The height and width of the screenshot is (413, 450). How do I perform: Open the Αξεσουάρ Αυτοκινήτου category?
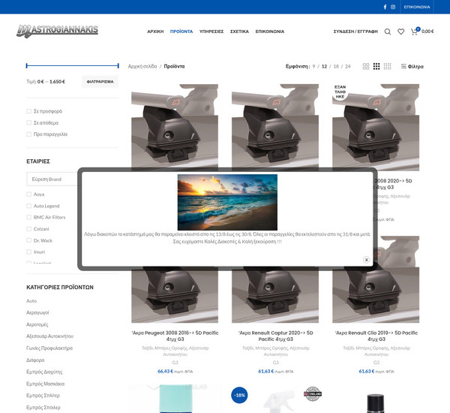point(50,336)
